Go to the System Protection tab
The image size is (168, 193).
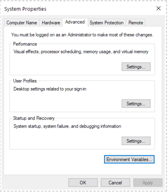point(107,23)
